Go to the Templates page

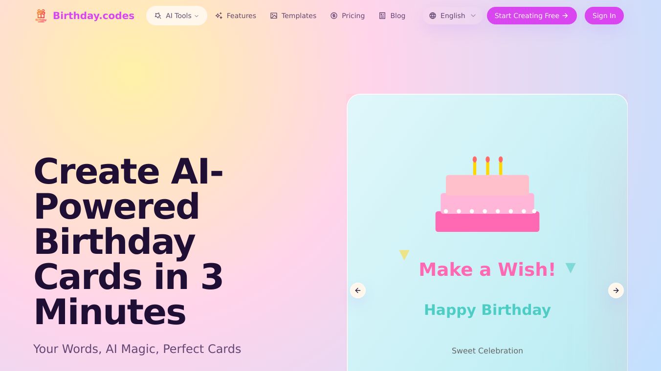point(293,16)
